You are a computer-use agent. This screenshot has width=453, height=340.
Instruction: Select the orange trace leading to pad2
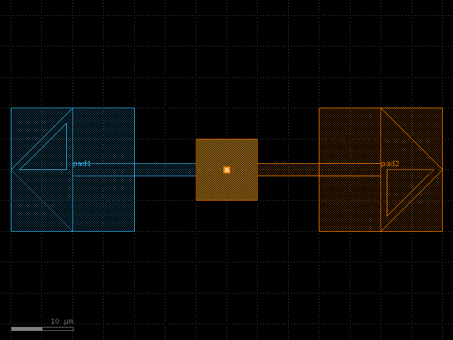288,169
